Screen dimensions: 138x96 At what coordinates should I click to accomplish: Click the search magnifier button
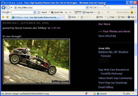click(x=132, y=8)
